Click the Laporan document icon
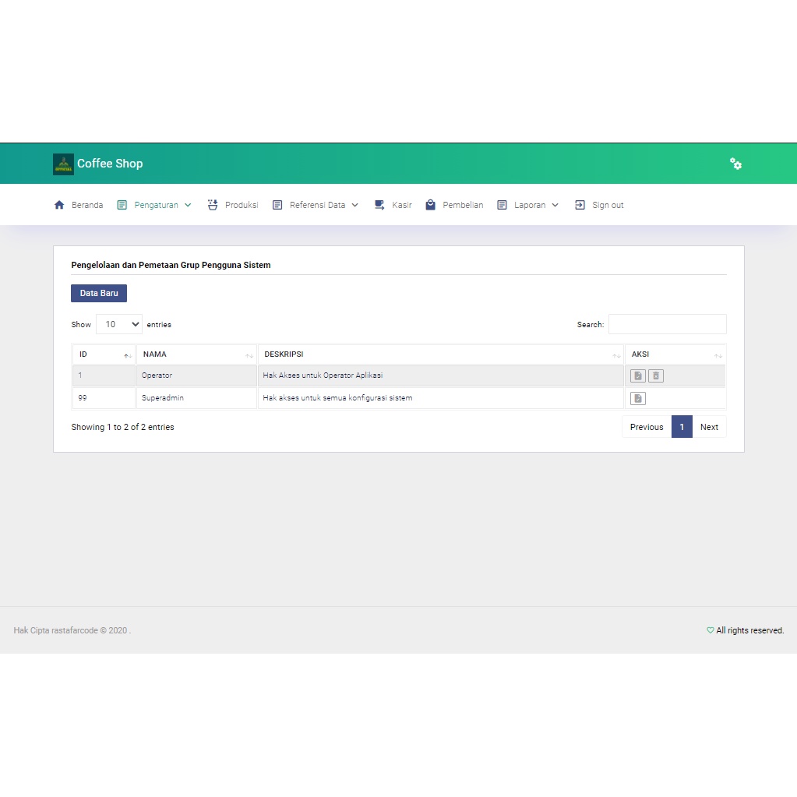The width and height of the screenshot is (797, 797). click(502, 205)
